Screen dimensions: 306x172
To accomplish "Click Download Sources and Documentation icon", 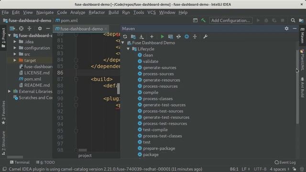I will (x=142, y=37).
